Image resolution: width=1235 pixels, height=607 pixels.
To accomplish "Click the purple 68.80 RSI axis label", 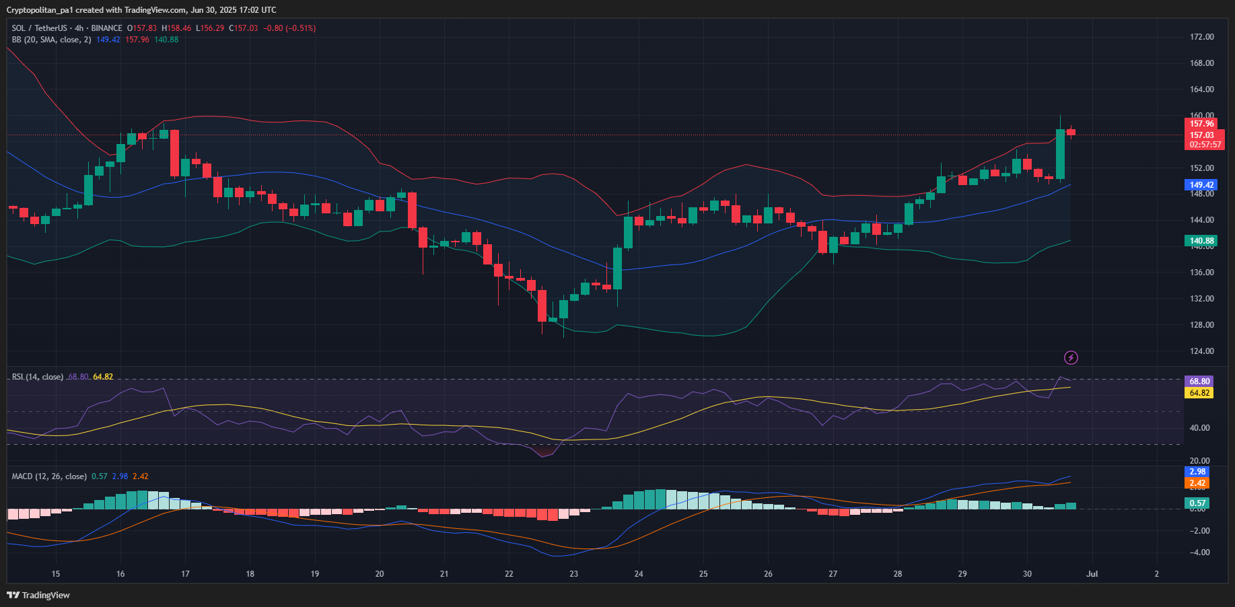I will click(x=1199, y=382).
